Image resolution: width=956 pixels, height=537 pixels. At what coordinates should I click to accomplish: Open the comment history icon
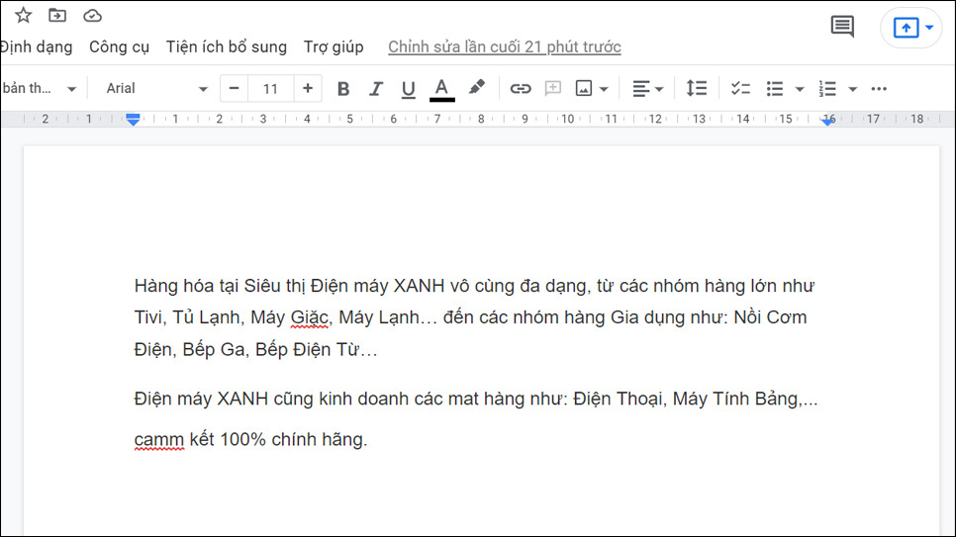tap(842, 27)
